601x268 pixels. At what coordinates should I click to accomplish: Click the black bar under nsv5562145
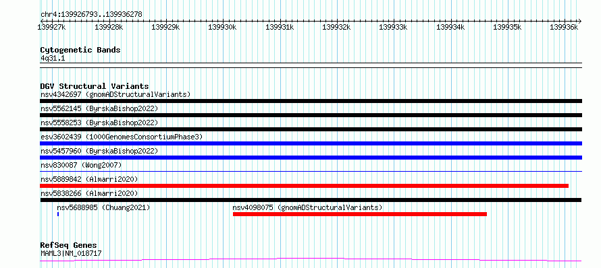click(x=311, y=115)
